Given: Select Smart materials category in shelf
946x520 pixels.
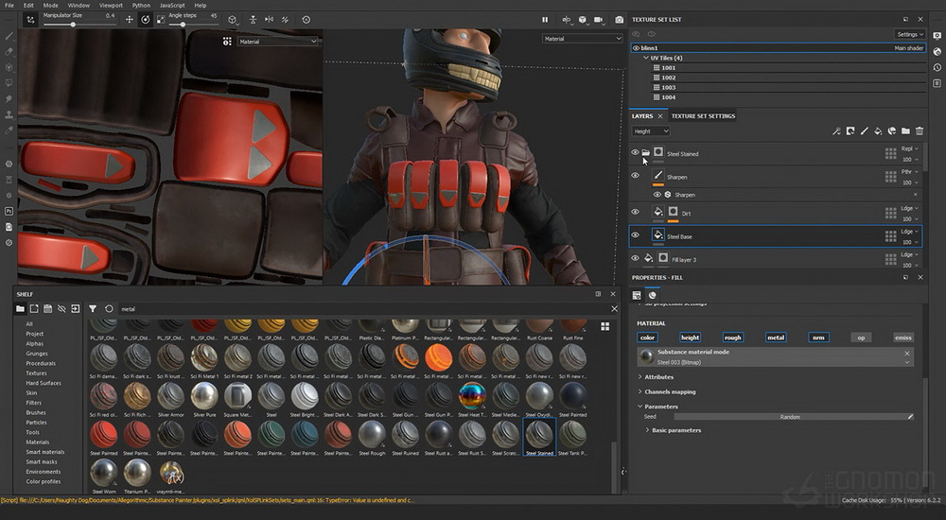Looking at the screenshot, I should coord(45,452).
